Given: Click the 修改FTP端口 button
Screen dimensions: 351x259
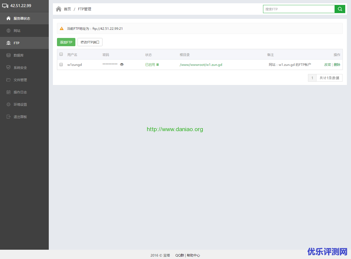Looking at the screenshot, I should (90, 42).
